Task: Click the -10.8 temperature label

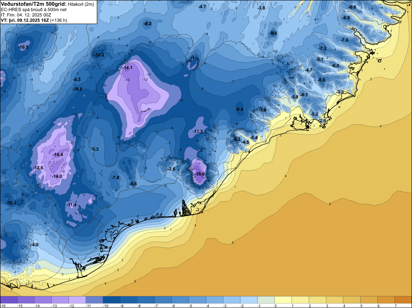Action: (77, 89)
